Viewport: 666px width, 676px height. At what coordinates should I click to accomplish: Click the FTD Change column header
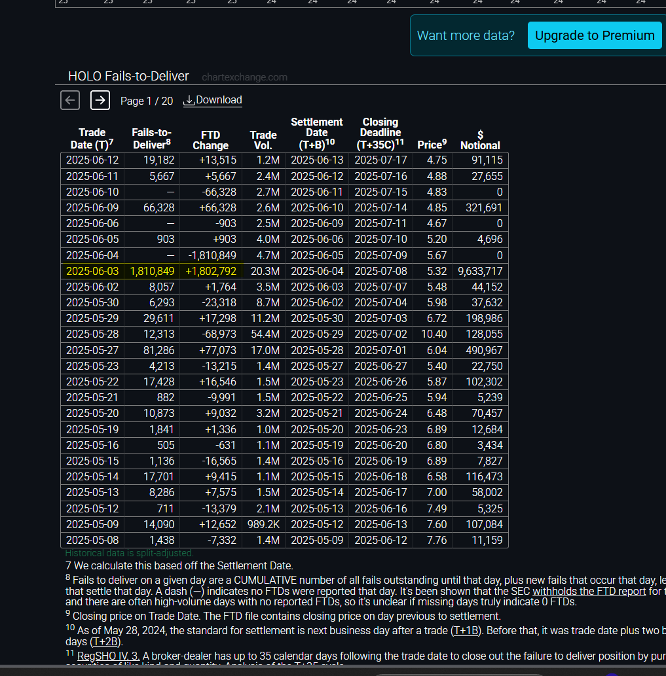click(x=210, y=140)
